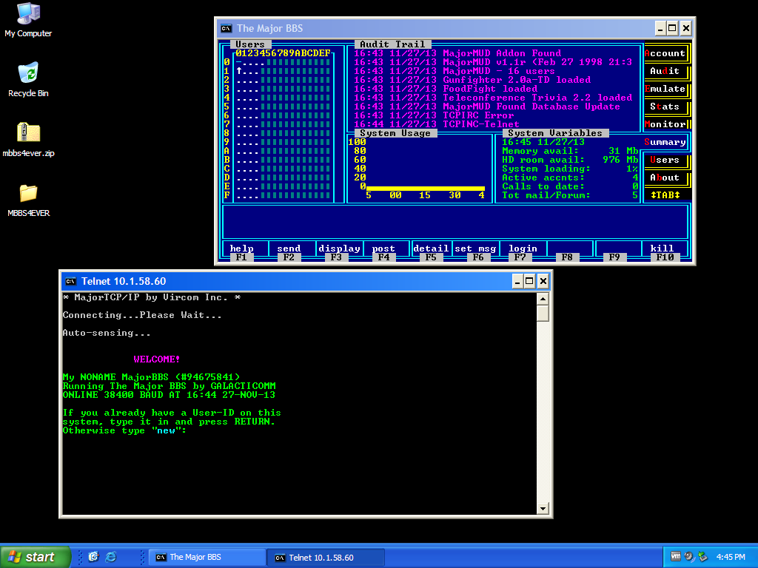Click the VMware tray icon
Image resolution: width=758 pixels, height=568 pixels.
[x=675, y=557]
